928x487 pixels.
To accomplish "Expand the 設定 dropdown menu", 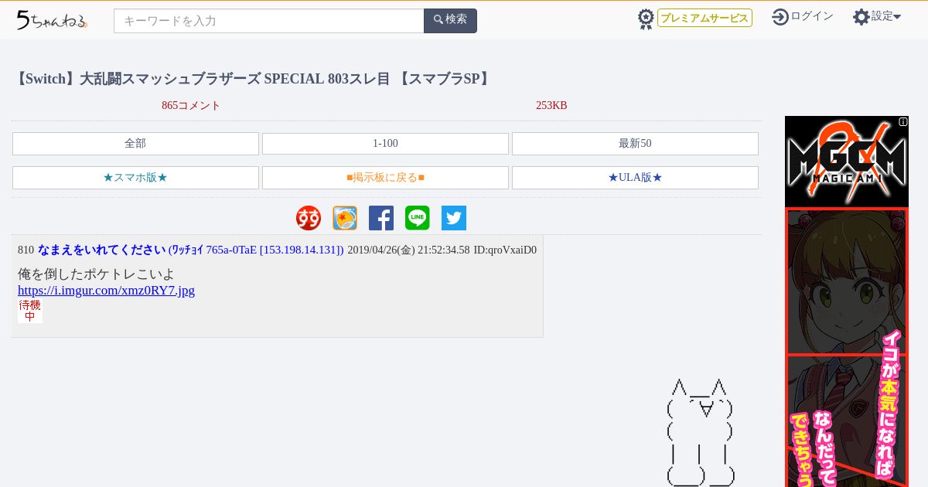I will pos(886,16).
